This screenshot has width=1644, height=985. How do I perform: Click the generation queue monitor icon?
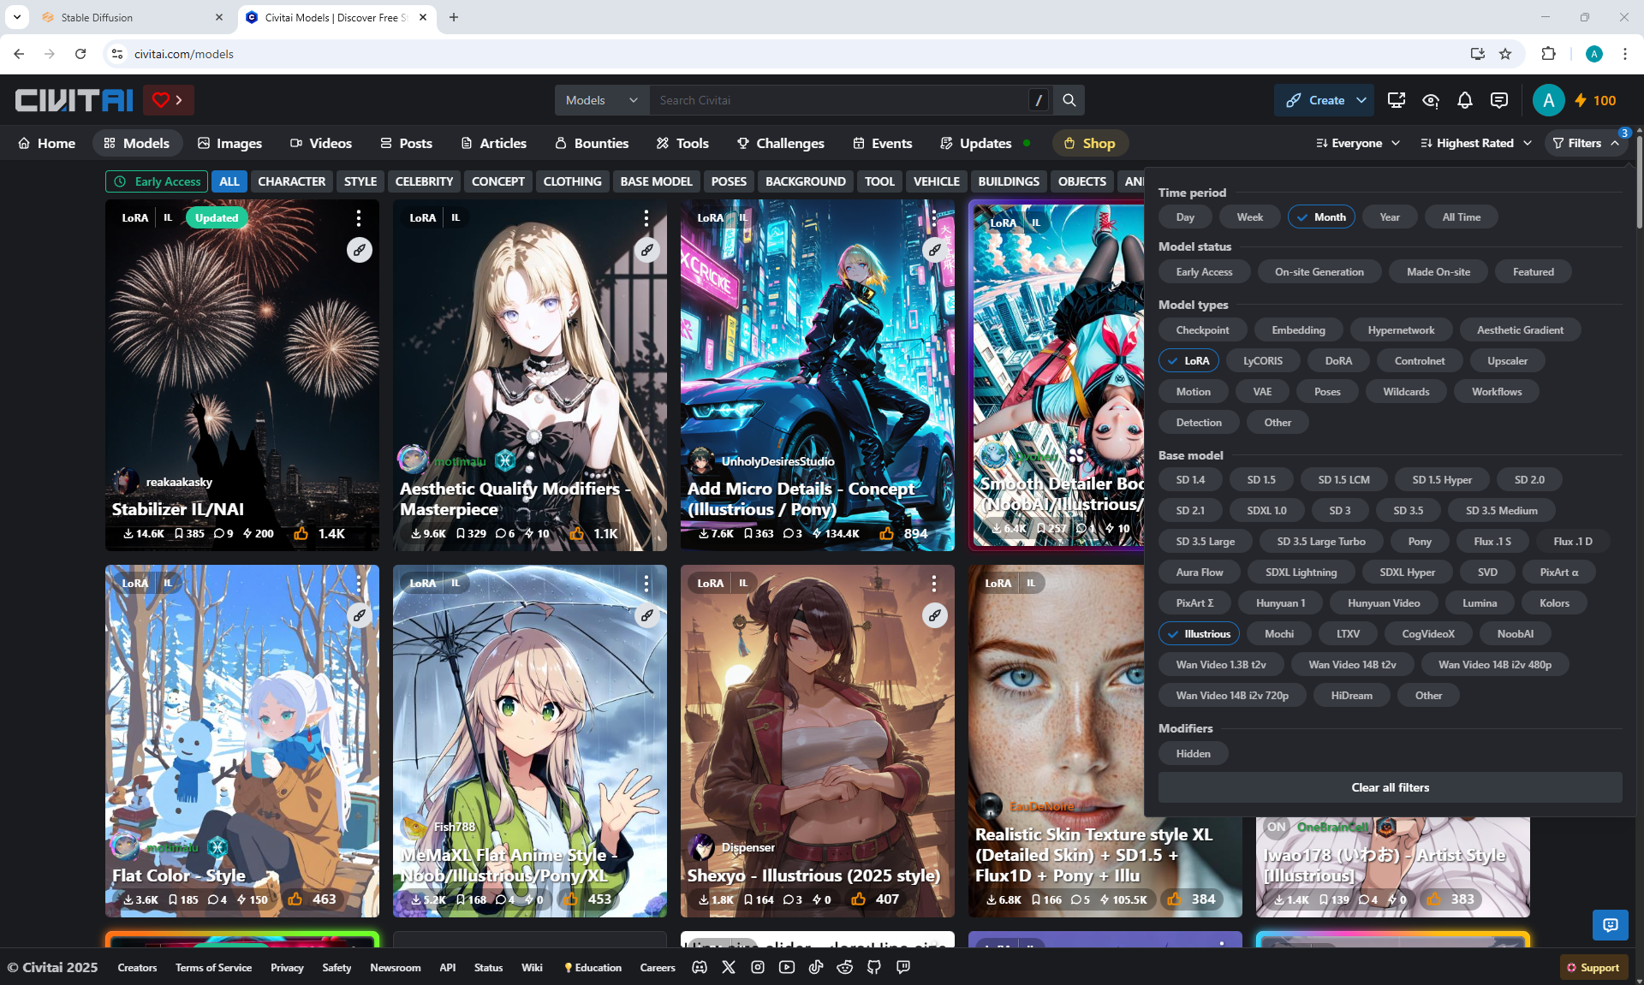point(1396,100)
